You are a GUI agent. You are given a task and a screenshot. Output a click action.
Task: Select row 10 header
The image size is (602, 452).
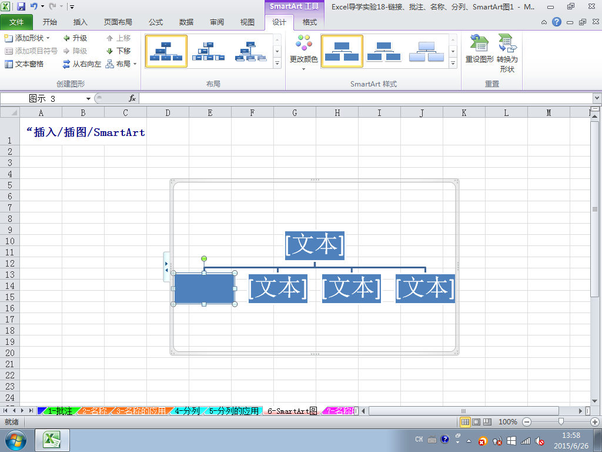click(9, 241)
